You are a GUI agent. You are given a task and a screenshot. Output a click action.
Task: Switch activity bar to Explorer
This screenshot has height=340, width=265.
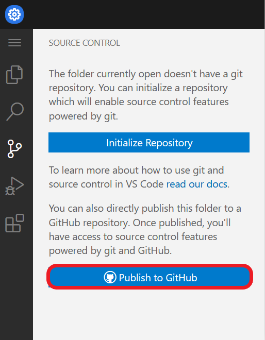coord(14,75)
